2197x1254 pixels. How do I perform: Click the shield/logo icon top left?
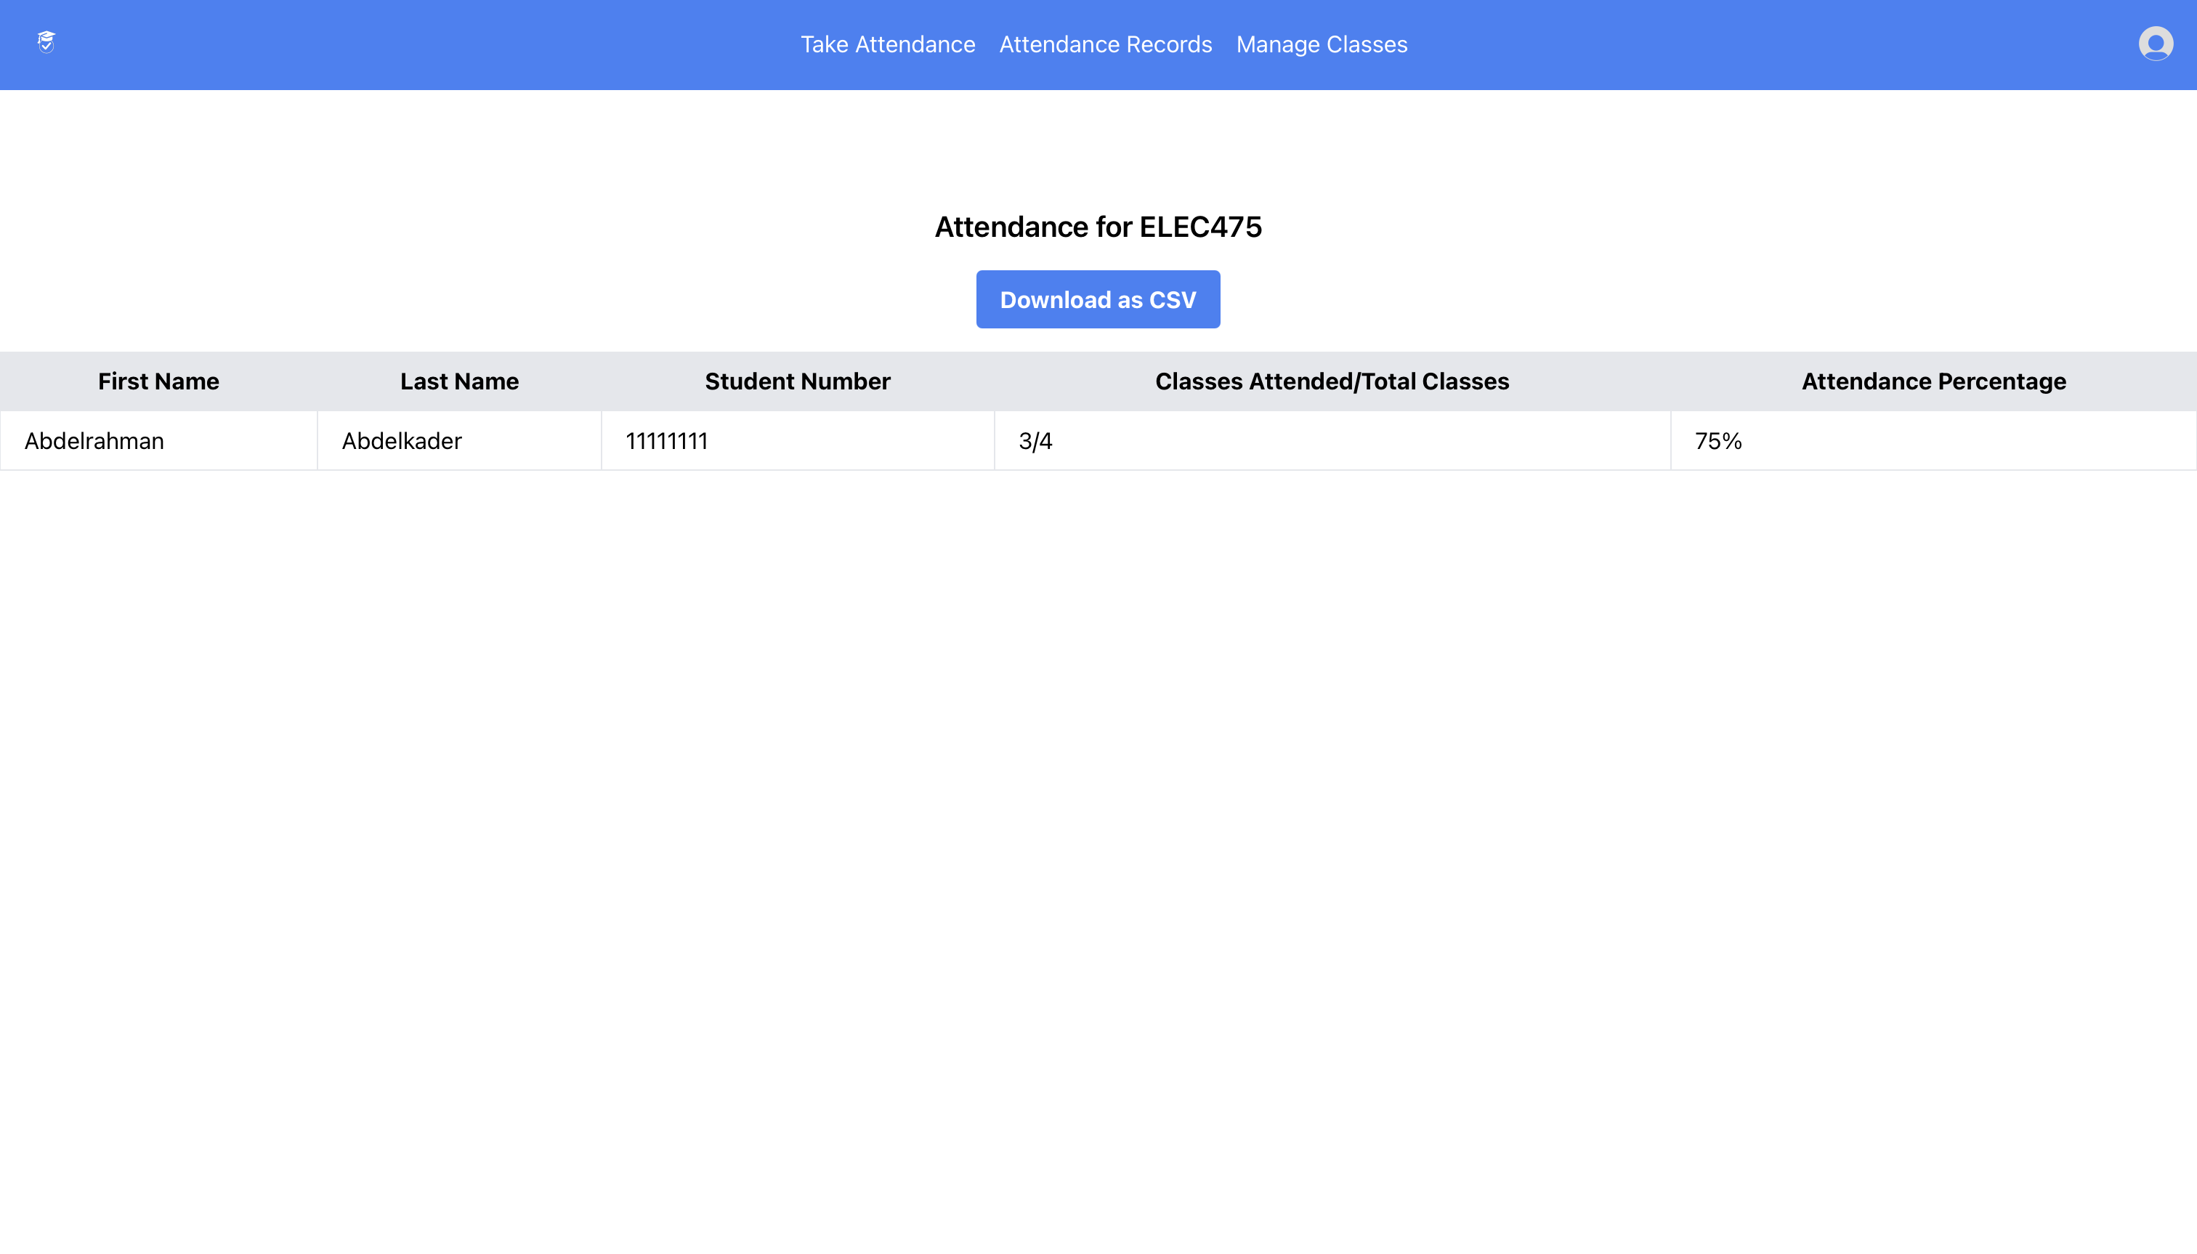(46, 42)
